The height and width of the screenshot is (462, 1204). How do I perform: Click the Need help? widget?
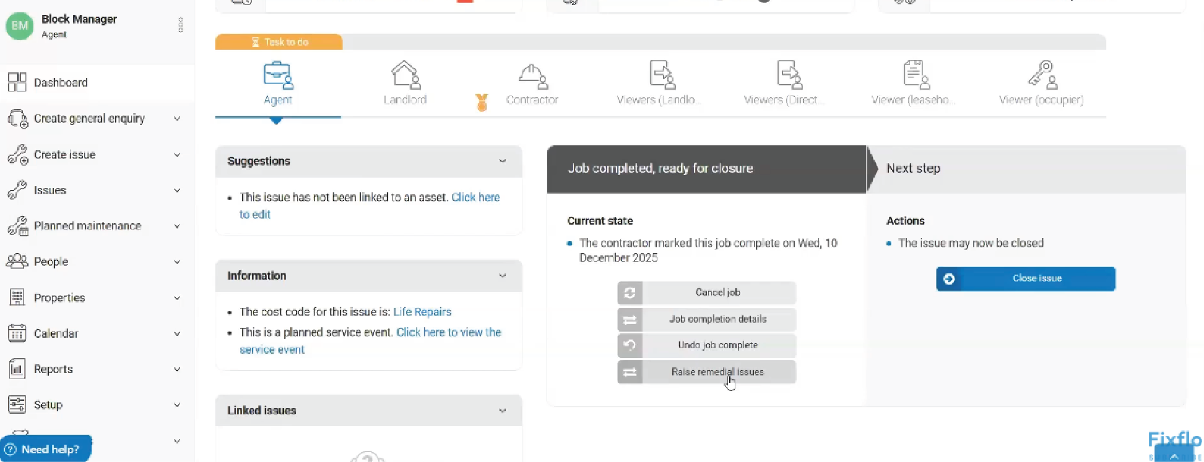click(45, 449)
